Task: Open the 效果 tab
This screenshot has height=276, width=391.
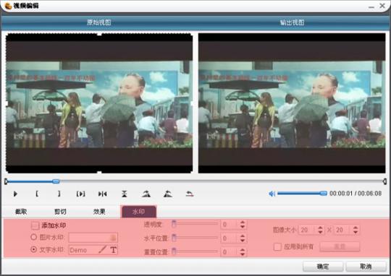Action: point(99,212)
